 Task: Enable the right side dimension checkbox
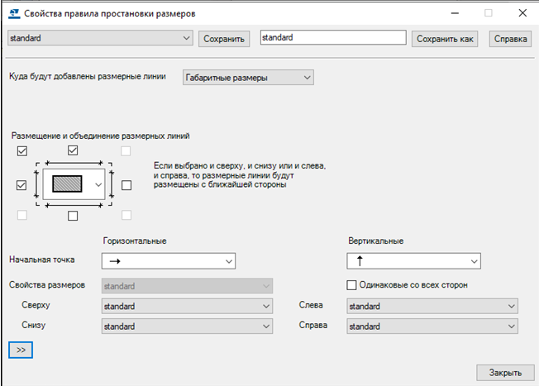coord(126,186)
